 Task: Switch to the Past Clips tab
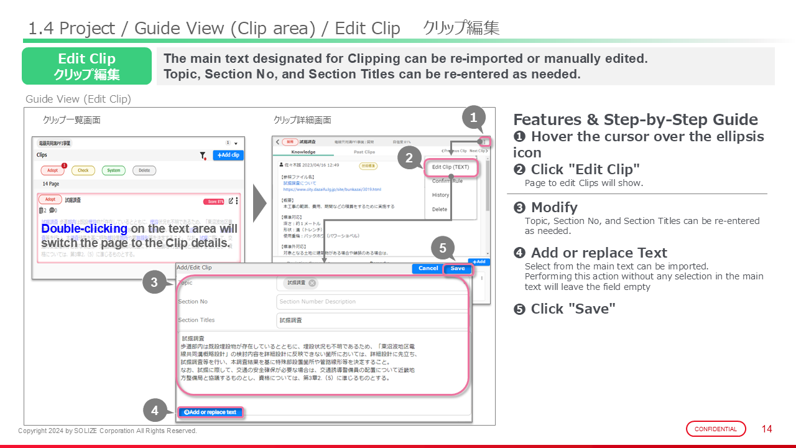pos(364,152)
